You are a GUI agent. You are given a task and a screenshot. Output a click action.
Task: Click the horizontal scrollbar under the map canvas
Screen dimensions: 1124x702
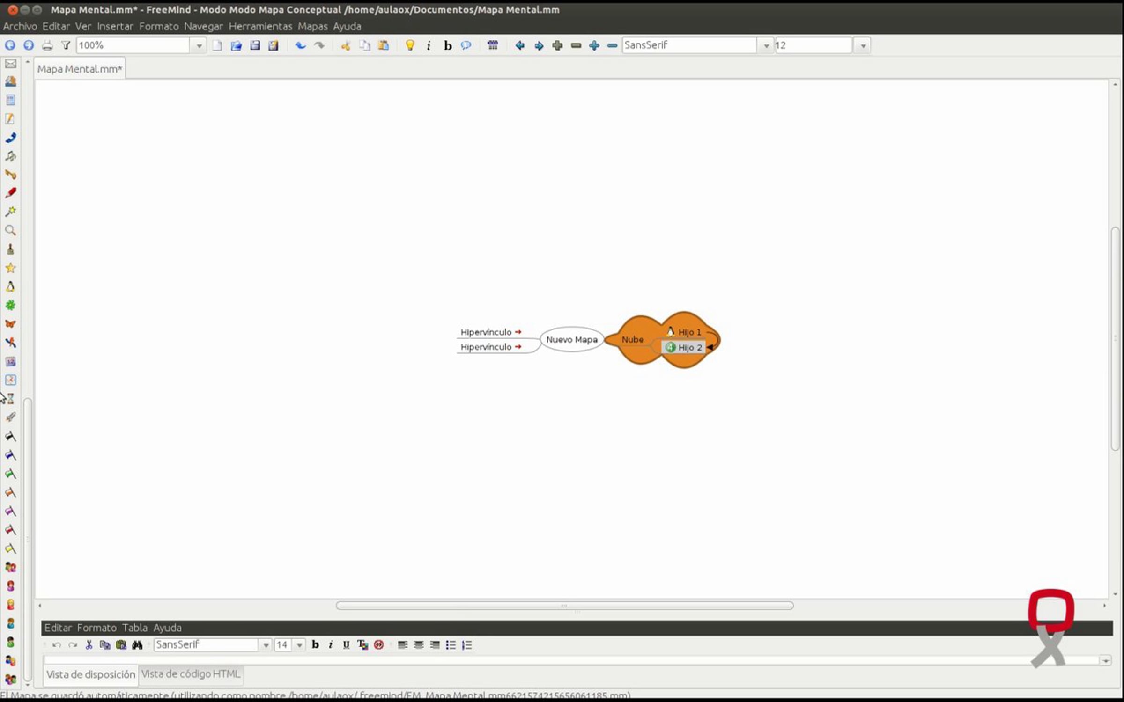564,606
